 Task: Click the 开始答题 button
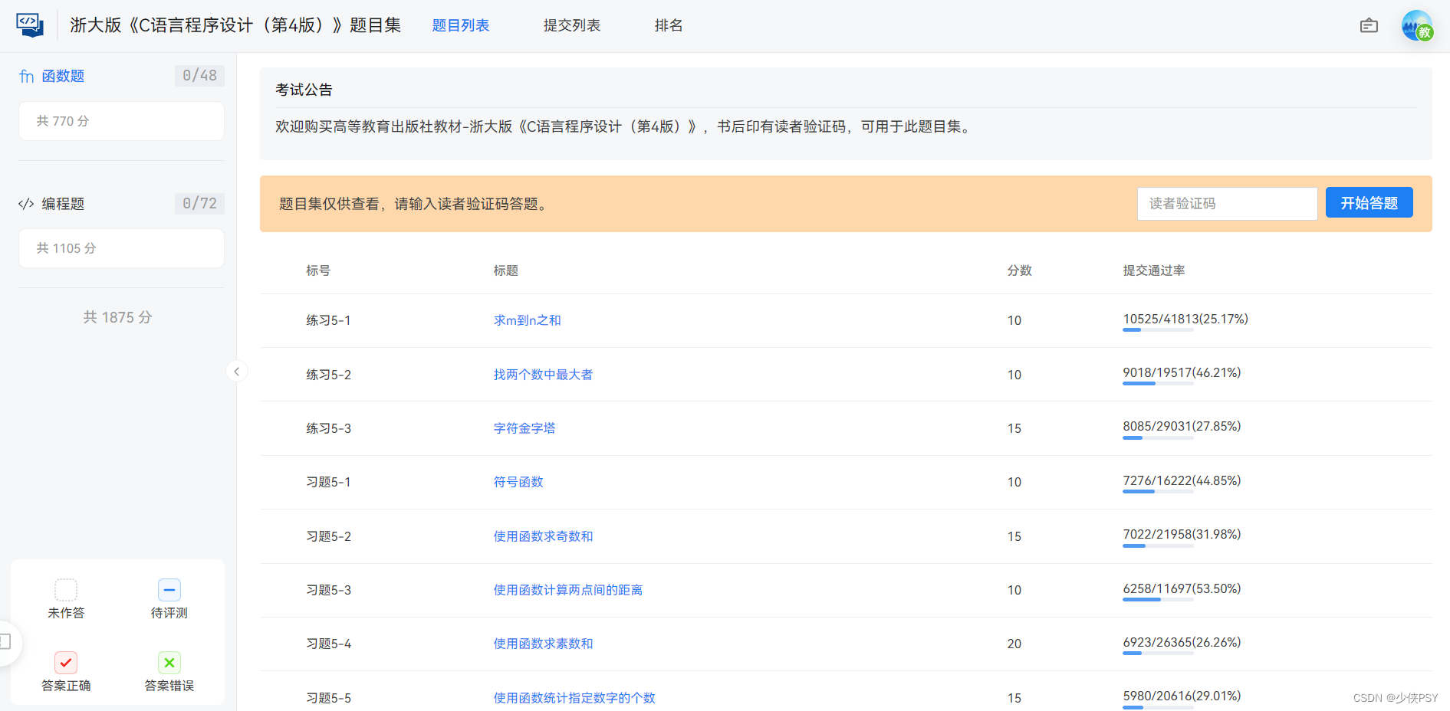[1369, 202]
